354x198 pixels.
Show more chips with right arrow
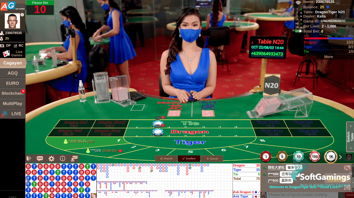(x=340, y=157)
